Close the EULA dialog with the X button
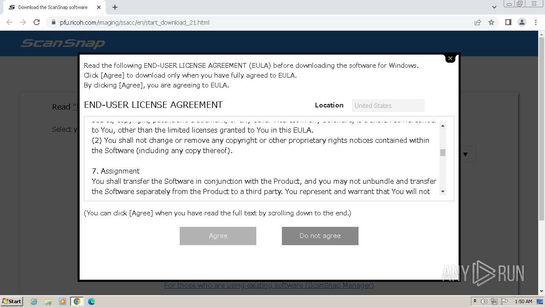Screen dimensions: 545x307 tap(450, 58)
